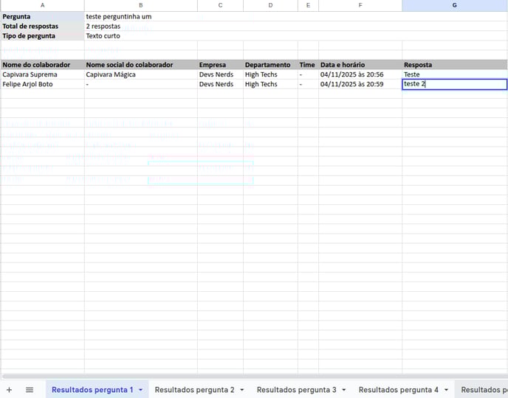The height and width of the screenshot is (398, 508).
Task: Click the '2 respostas' cell
Action: [x=140, y=26]
